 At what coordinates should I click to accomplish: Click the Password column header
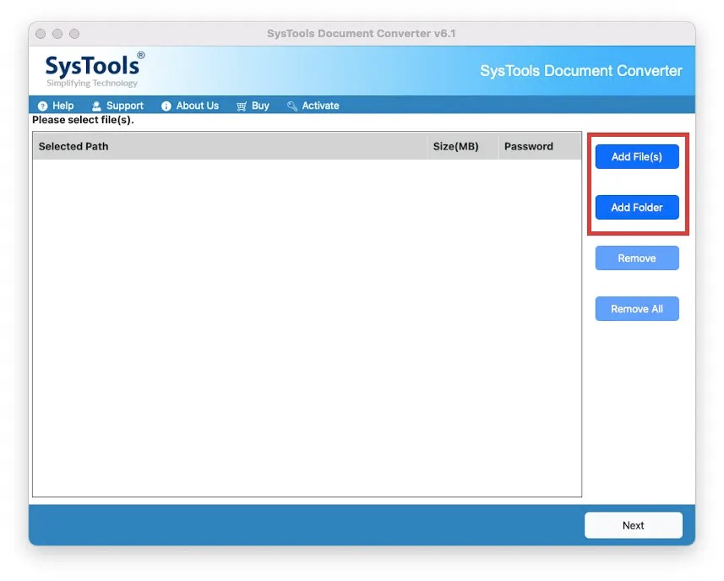[x=540, y=146]
